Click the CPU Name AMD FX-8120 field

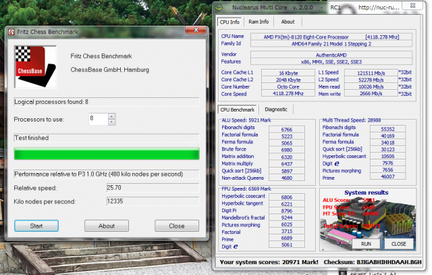(331, 37)
